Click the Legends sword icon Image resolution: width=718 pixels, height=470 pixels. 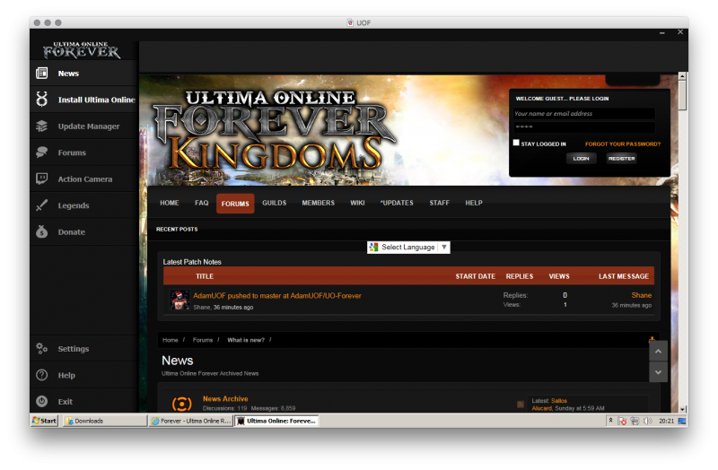click(41, 205)
